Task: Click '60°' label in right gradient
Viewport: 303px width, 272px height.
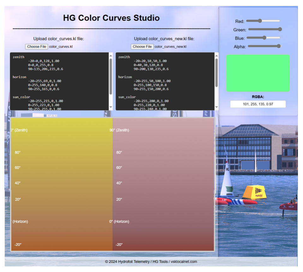Action: (119, 168)
